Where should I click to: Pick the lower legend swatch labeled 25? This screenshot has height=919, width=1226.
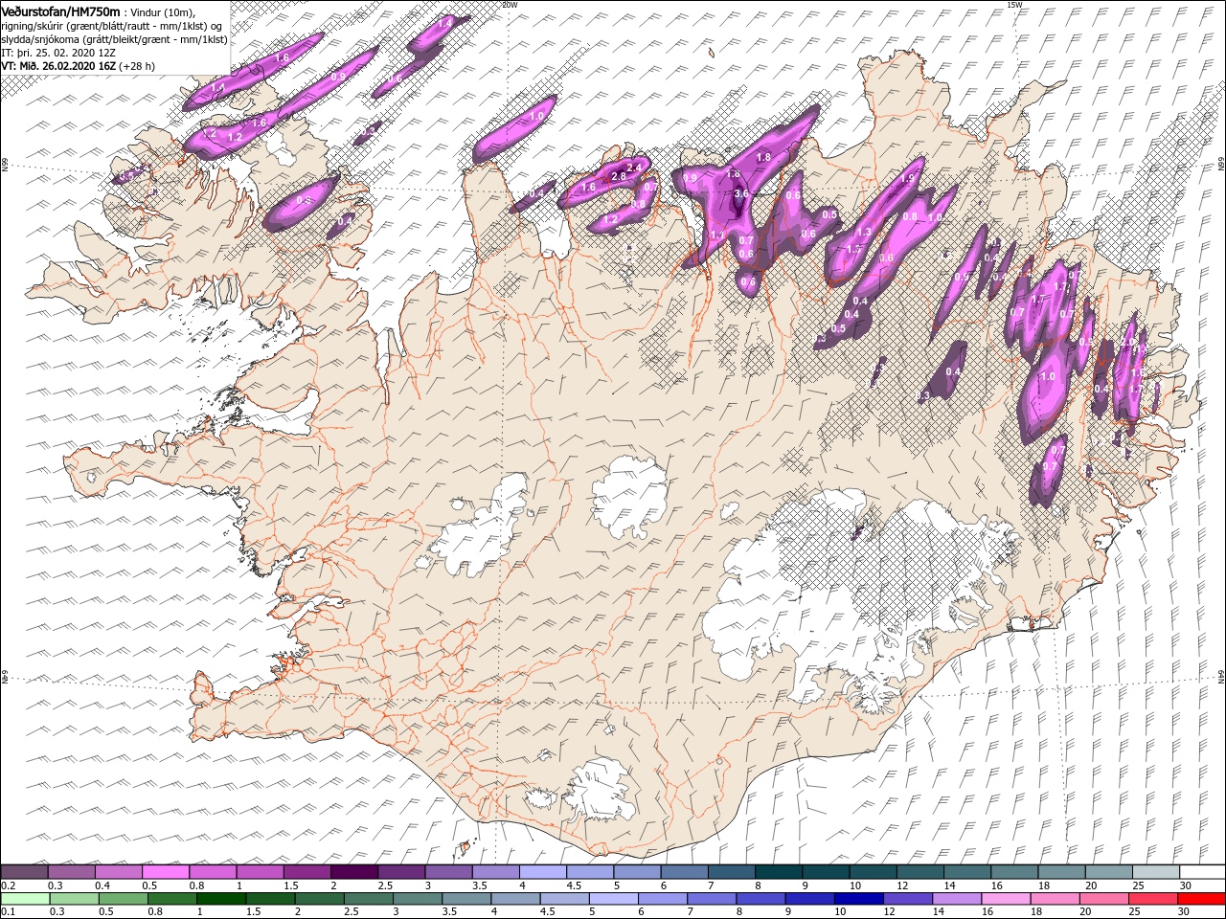[1152, 898]
